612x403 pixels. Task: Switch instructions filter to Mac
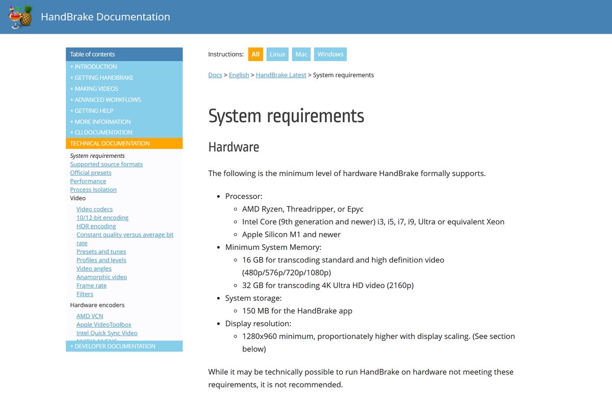point(301,54)
